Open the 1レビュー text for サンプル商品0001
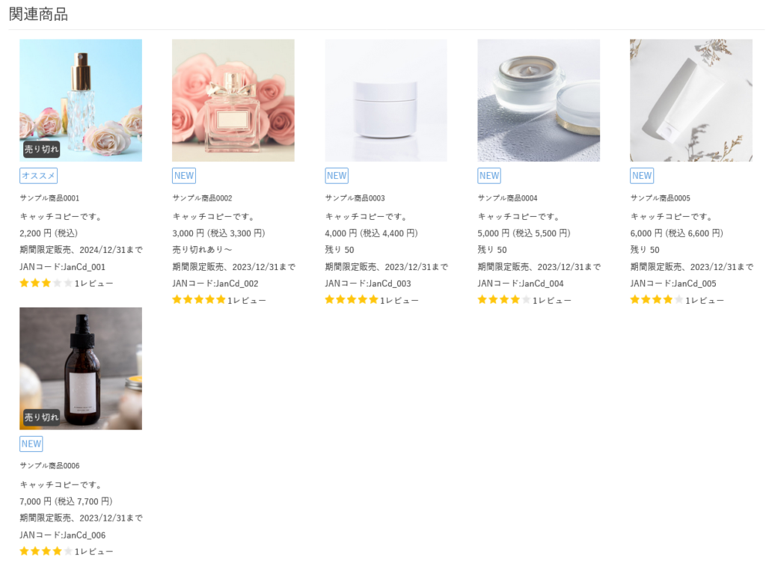 [94, 283]
